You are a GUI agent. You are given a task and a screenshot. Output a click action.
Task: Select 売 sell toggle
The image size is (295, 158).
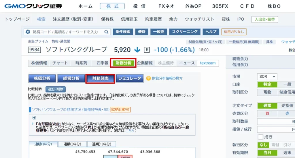(287, 113)
